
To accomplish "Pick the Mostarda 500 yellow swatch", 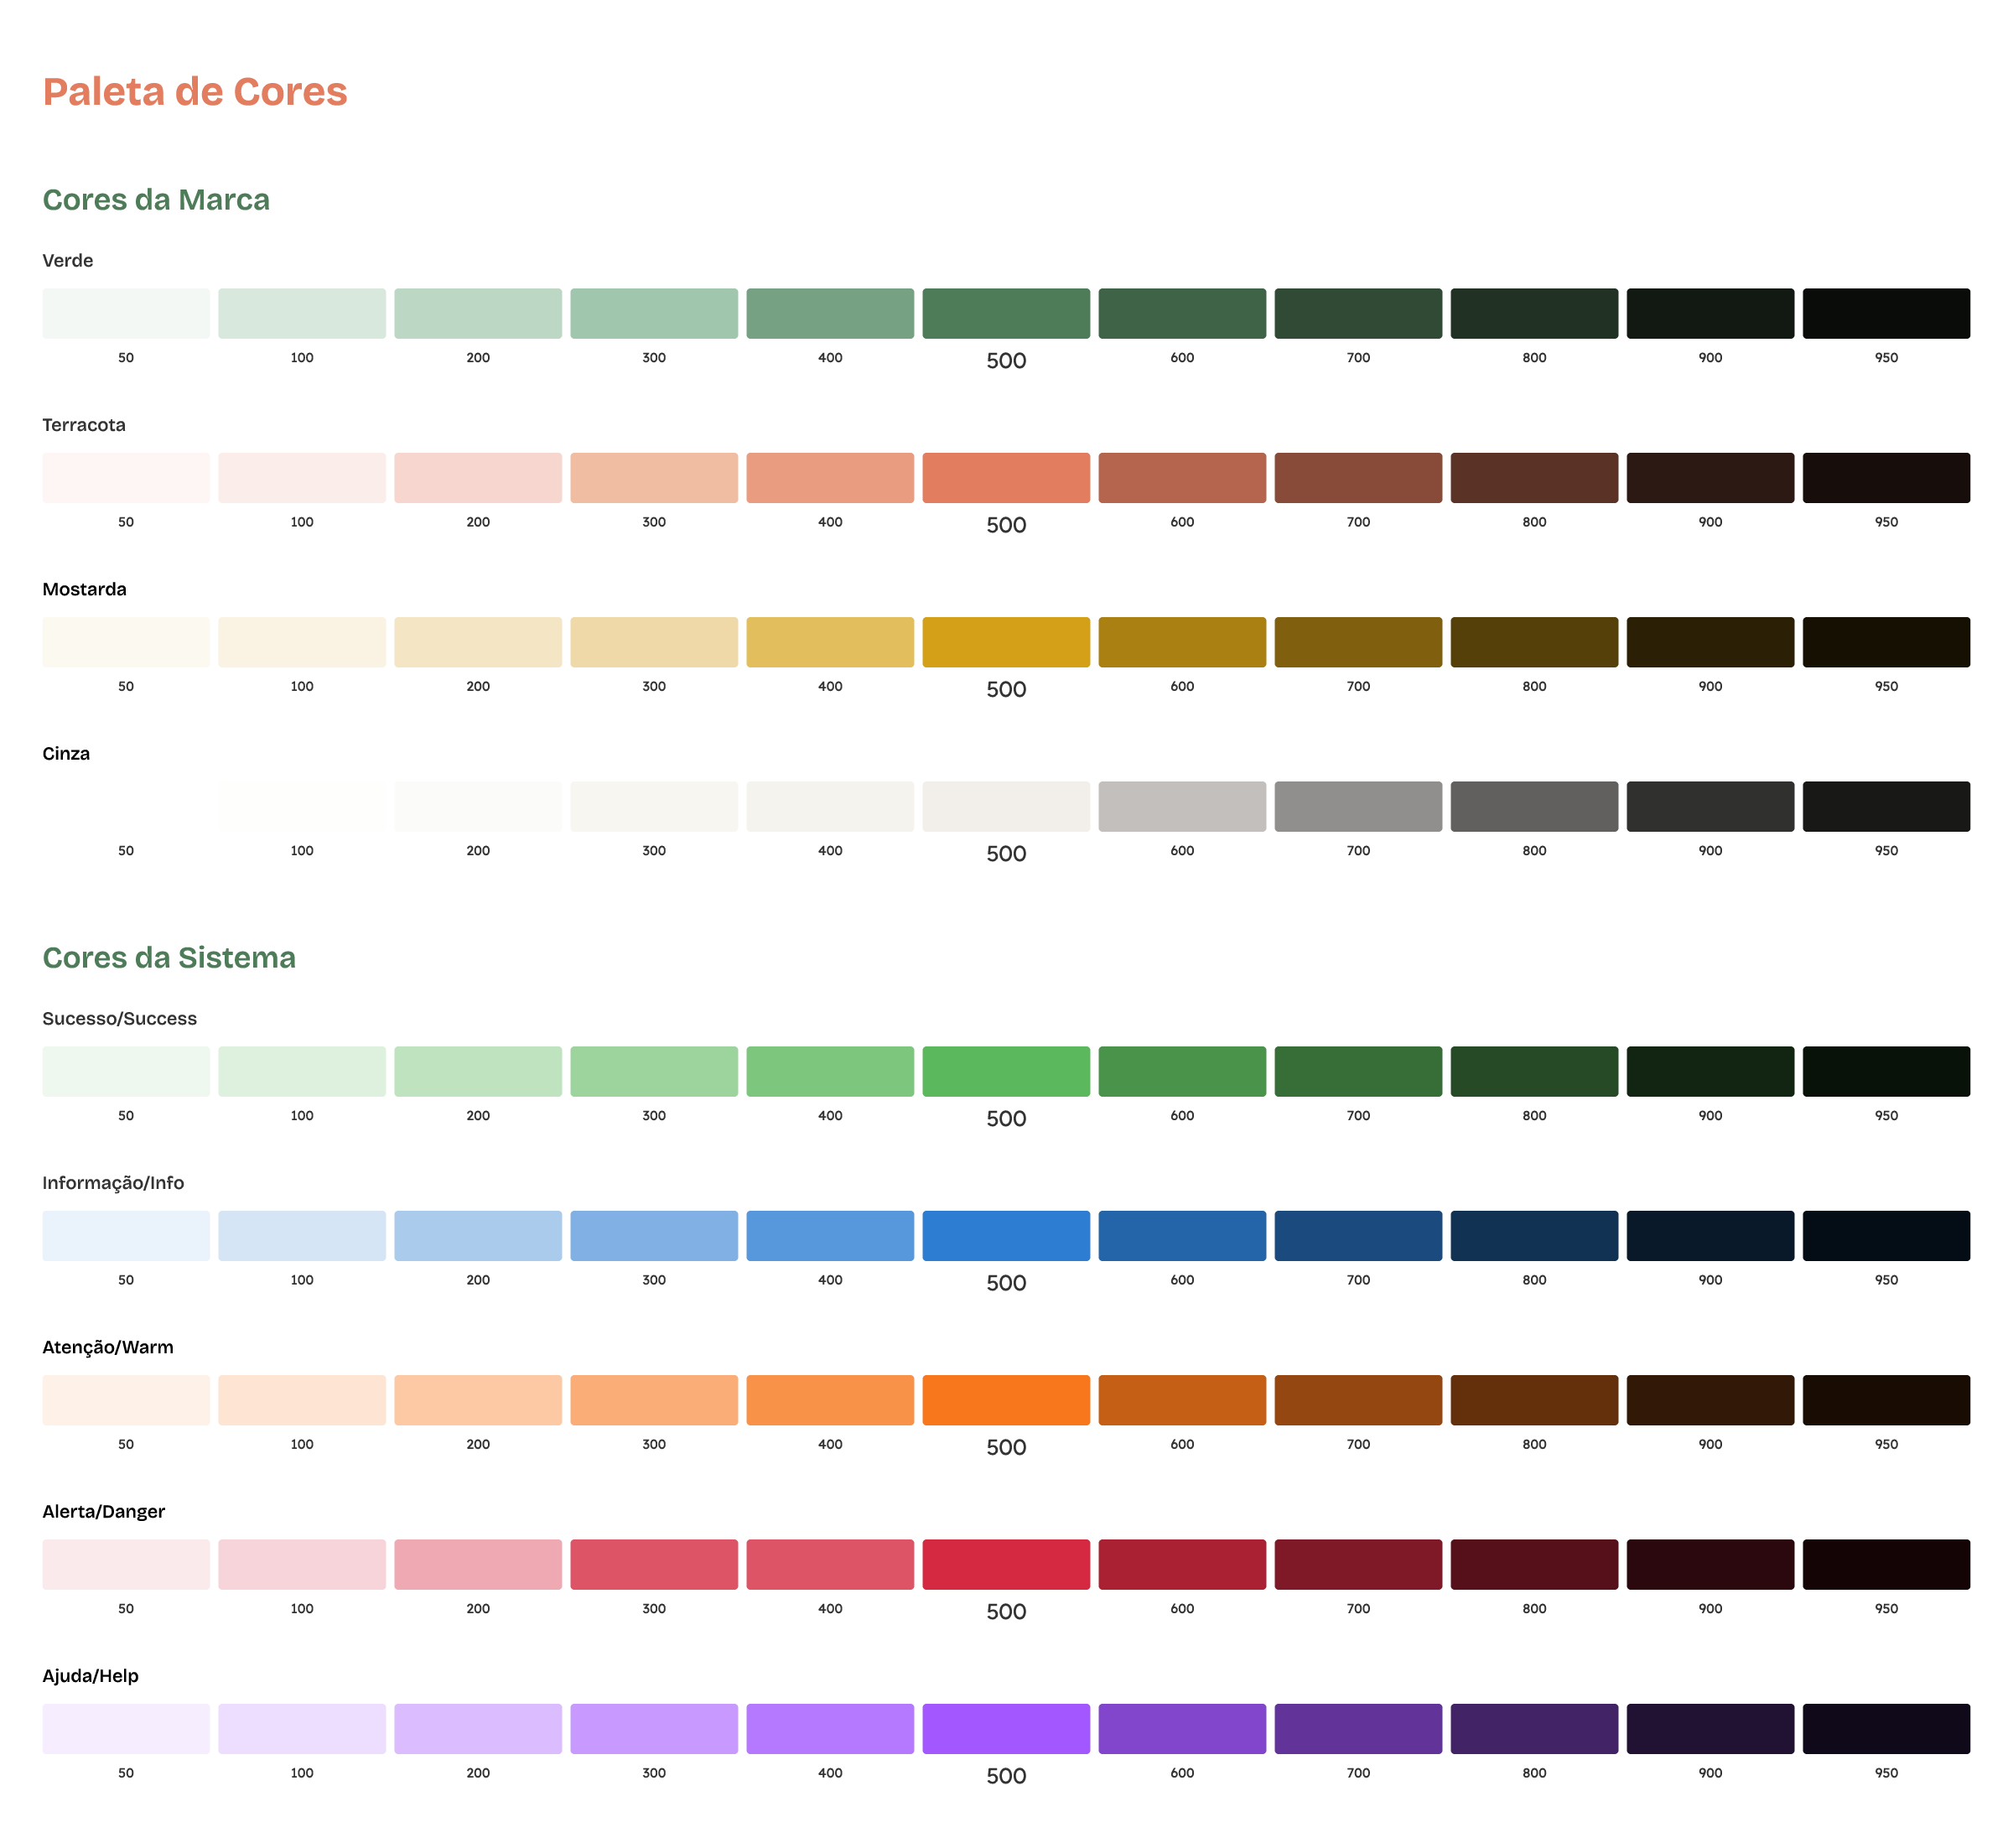I will (1005, 641).
